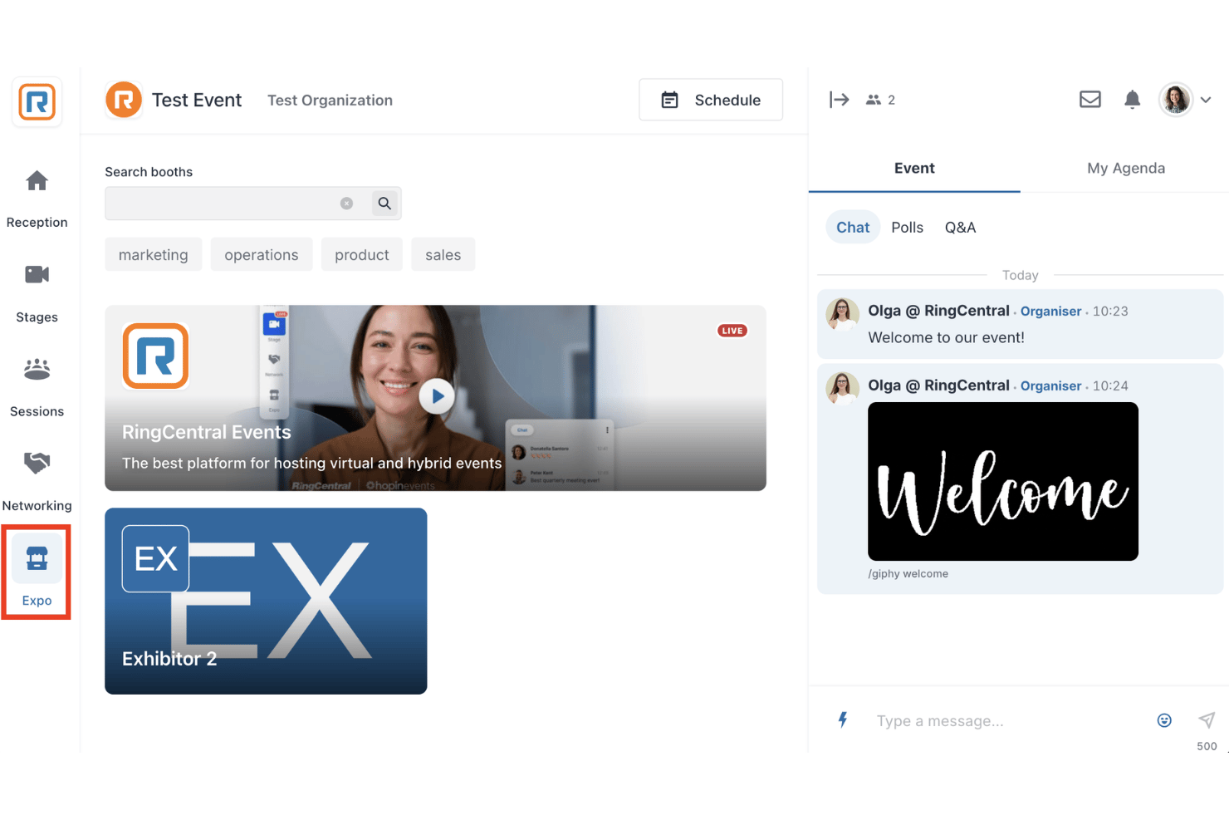Select the Chat tab
This screenshot has height=820, width=1229.
(x=853, y=228)
